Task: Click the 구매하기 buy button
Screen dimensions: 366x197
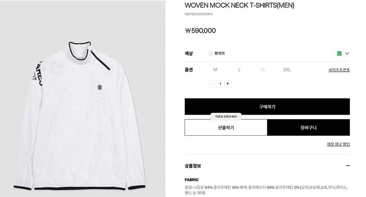Action: pos(267,107)
